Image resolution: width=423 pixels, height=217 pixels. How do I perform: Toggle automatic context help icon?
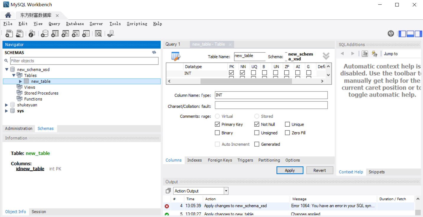374,54
